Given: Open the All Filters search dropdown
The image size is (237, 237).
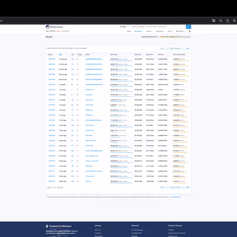Looking at the screenshot, I should [125, 27].
